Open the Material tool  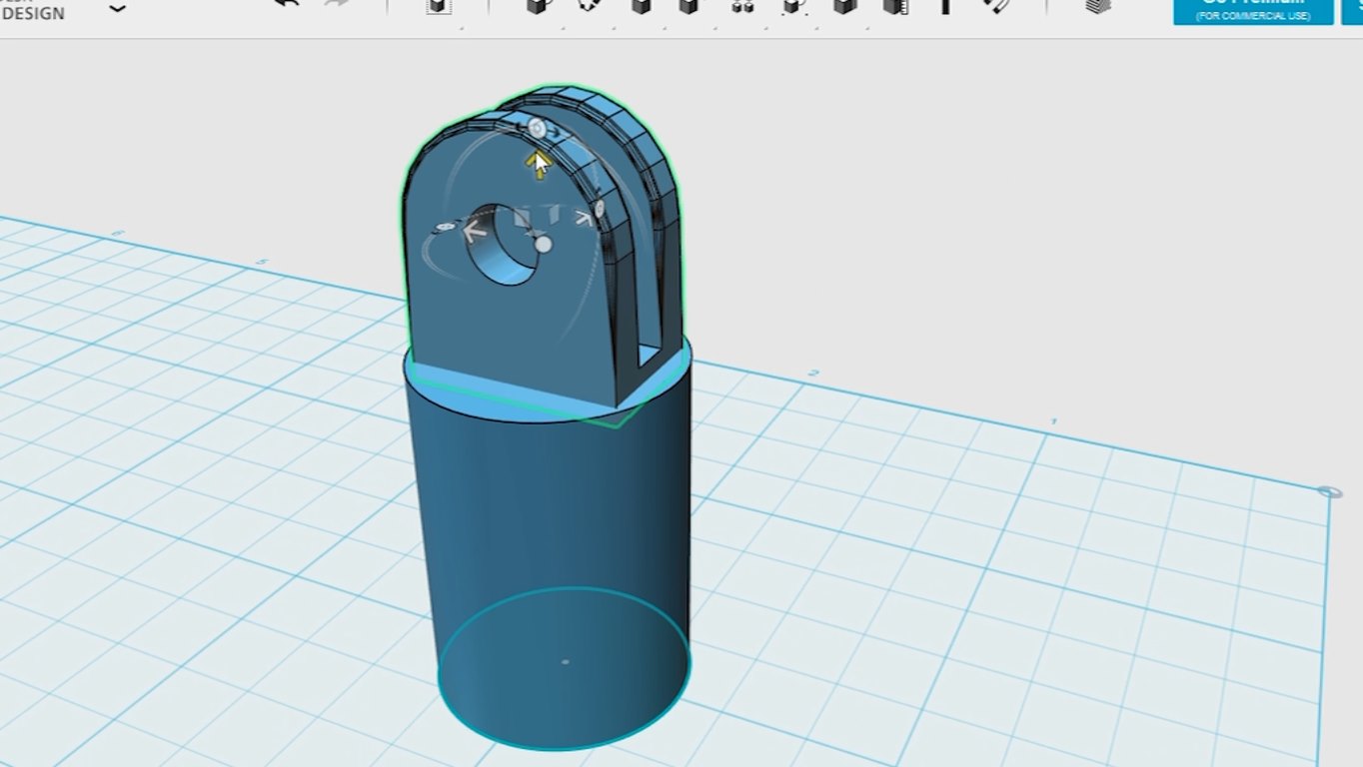coord(1098,6)
